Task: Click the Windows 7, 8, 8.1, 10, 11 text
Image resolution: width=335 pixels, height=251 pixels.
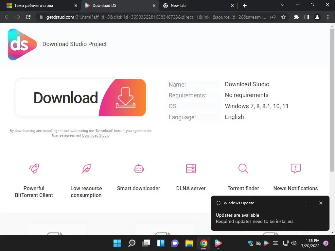Action: (256, 106)
